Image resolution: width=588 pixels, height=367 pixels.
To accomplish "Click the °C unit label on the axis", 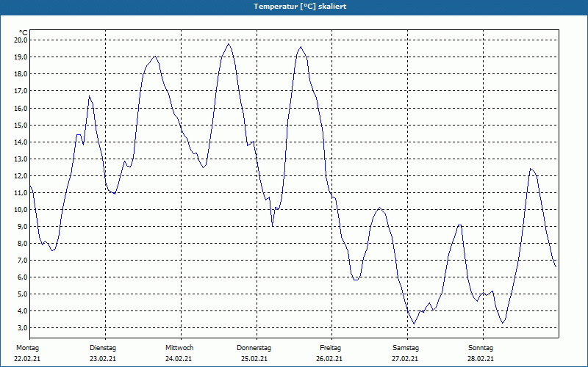I will 24,33.
